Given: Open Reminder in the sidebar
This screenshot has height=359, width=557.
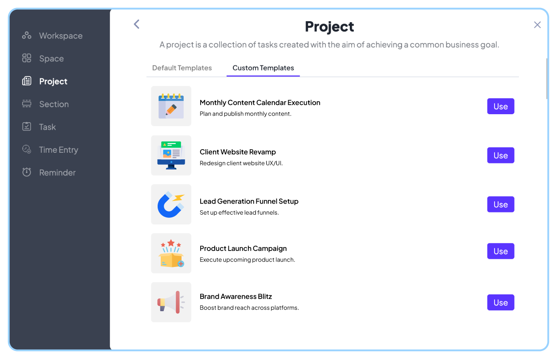Looking at the screenshot, I should 57,173.
